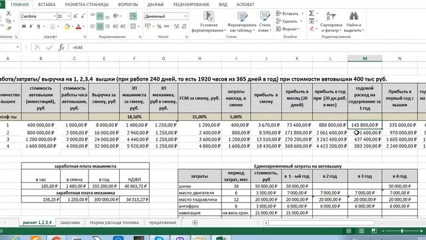The image size is (426, 240).
Task: Toggle italic formatting (К)
Action: 31,27
